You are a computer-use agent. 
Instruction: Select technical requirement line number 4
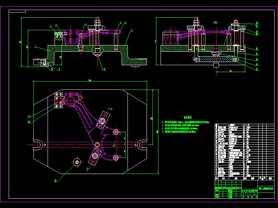coord(179,132)
